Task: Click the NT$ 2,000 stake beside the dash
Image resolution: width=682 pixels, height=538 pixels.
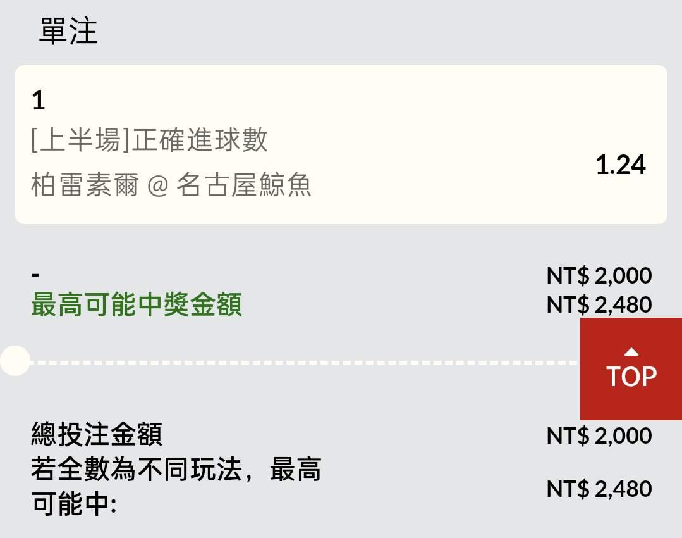Action: (x=599, y=275)
